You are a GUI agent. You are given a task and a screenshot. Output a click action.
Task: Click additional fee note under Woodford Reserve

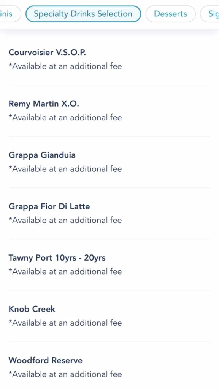(x=65, y=374)
